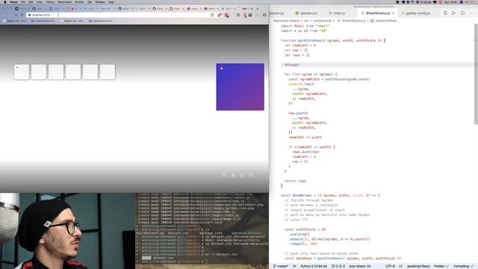The image size is (478, 269).
Task: Open the Help menu
Action: pos(111,1)
